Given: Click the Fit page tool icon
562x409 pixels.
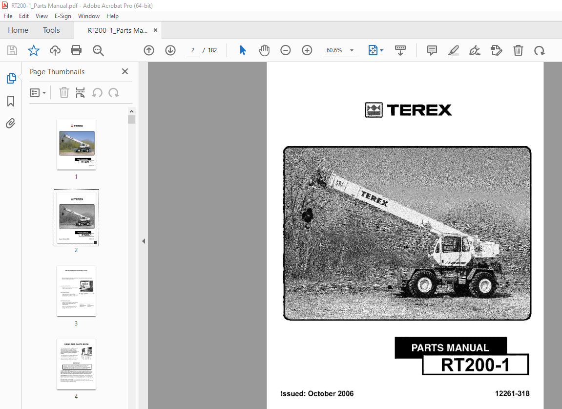Looking at the screenshot, I should click(373, 50).
